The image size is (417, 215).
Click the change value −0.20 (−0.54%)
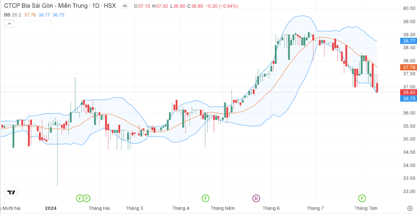(222, 6)
